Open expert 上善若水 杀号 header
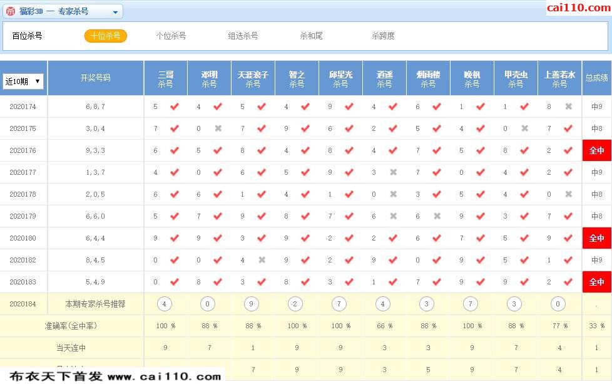This screenshot has width=612, height=384. click(559, 78)
